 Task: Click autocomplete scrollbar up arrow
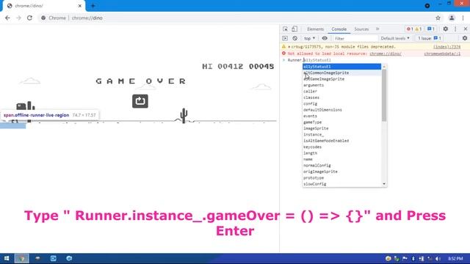point(384,66)
